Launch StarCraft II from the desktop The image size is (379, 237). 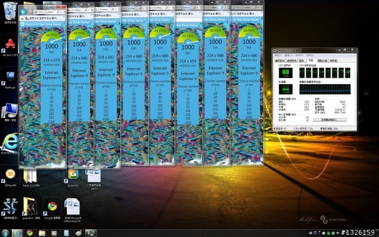10,209
